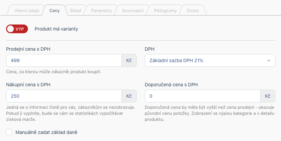The width and height of the screenshot is (281, 141).
Task: Click the Manuálně zadat základ daně label
Action: point(46,132)
